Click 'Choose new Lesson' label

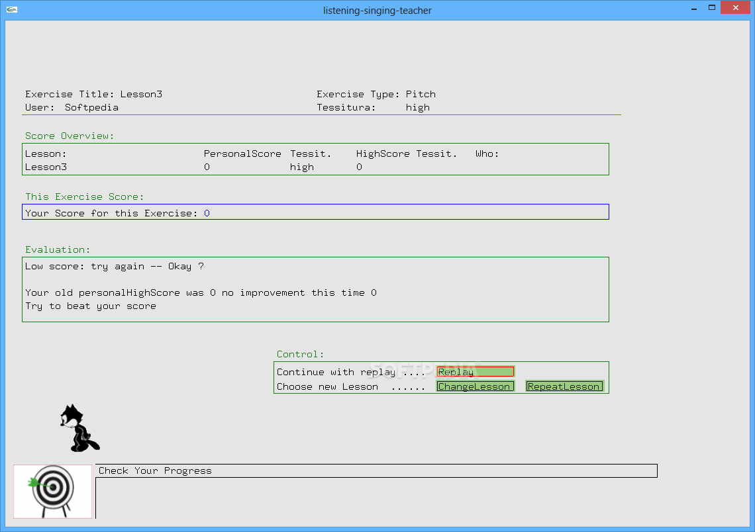pyautogui.click(x=327, y=386)
